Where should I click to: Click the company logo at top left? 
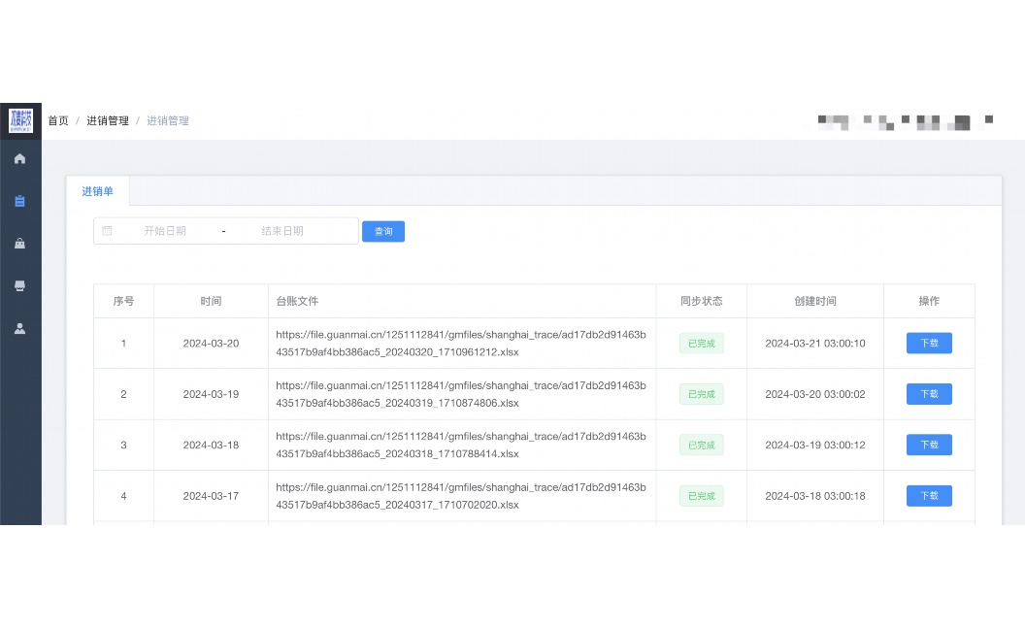[x=20, y=120]
